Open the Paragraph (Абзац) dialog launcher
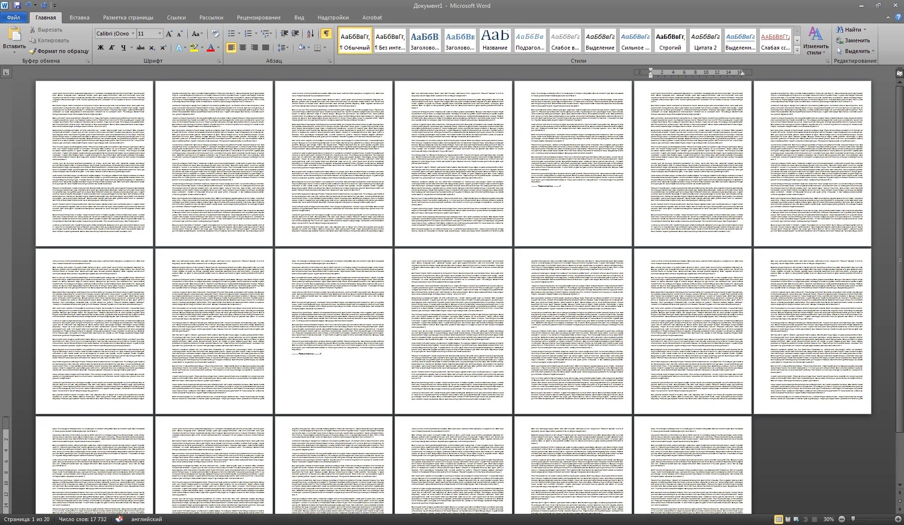This screenshot has height=525, width=904. (x=330, y=61)
